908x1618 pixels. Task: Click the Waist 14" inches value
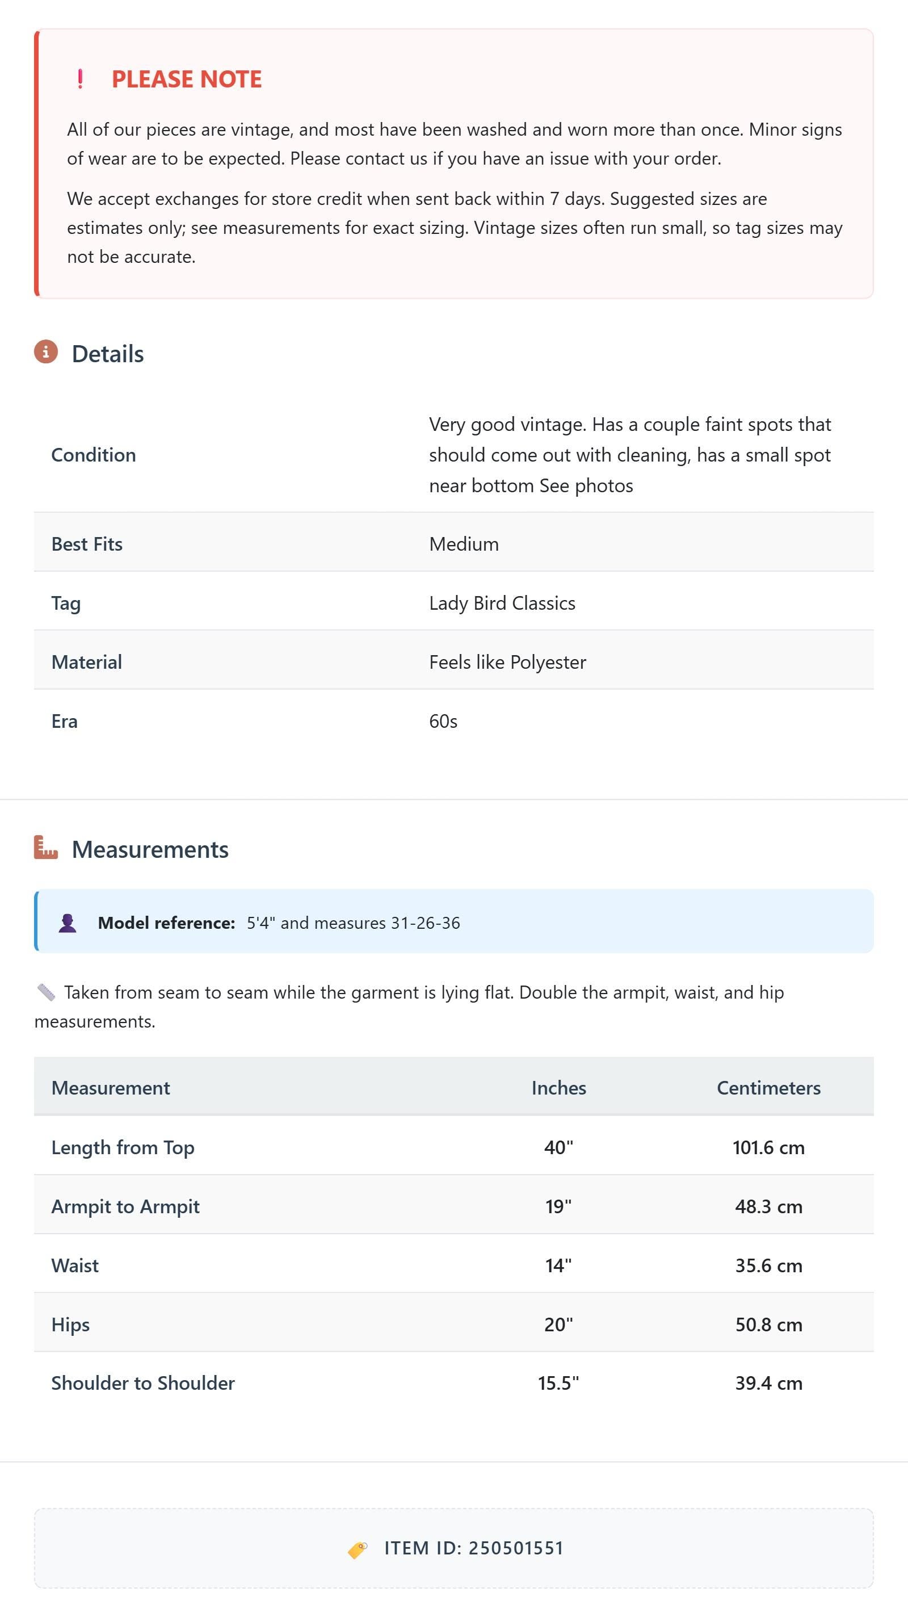pos(558,1265)
